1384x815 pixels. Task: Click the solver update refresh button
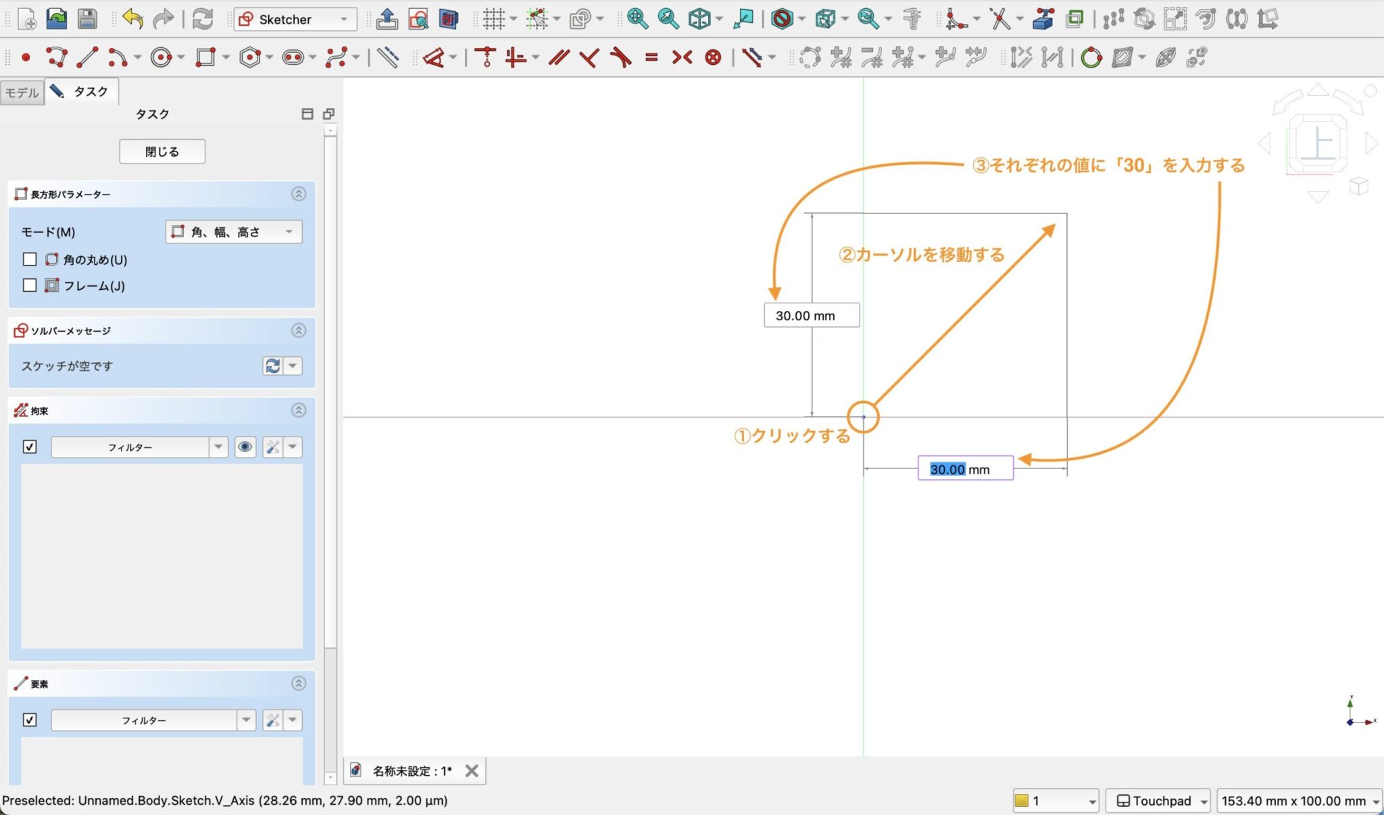(272, 366)
